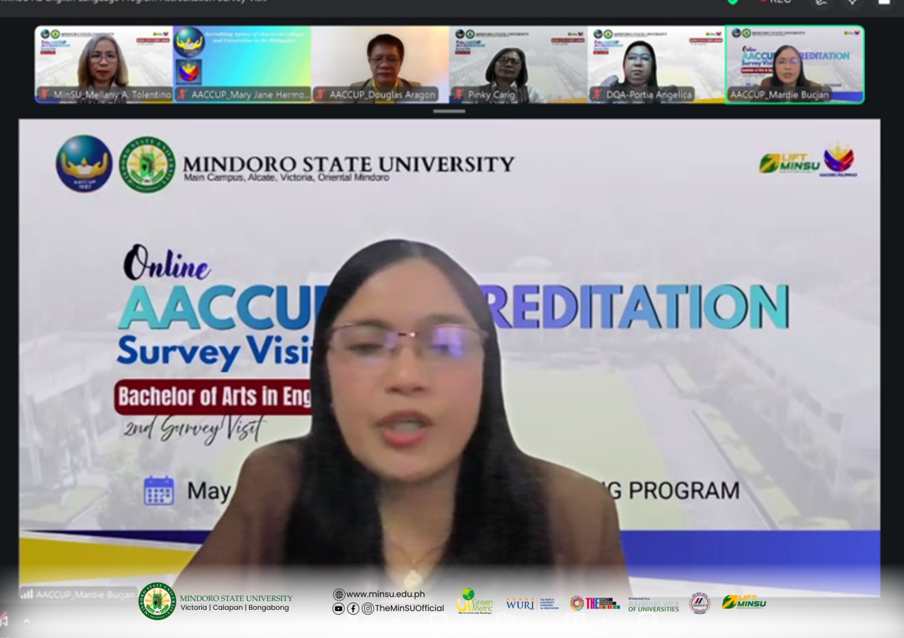Click the main speaker video of Mardie Bucjan

tap(449, 358)
